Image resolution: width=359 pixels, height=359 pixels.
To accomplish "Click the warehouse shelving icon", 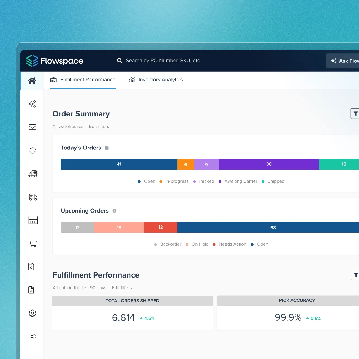I will coord(33,220).
